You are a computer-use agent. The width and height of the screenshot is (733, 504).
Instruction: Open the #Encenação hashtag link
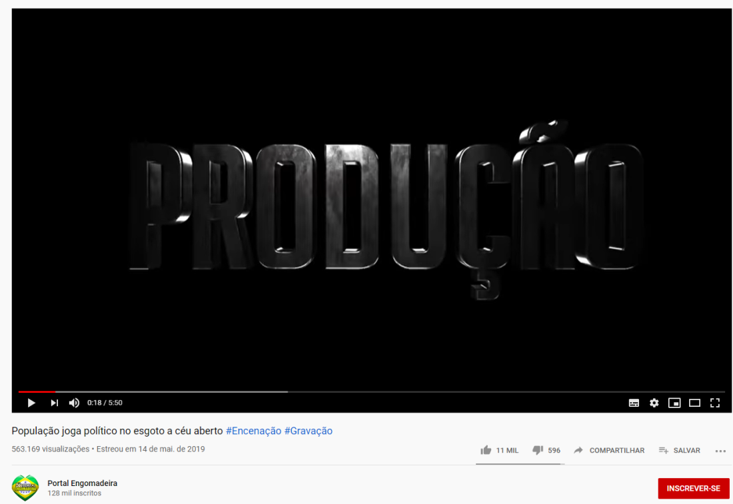click(253, 431)
